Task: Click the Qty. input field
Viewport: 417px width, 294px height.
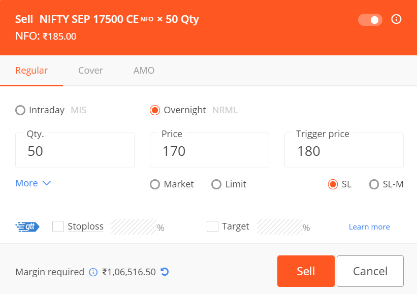Action: click(x=75, y=150)
